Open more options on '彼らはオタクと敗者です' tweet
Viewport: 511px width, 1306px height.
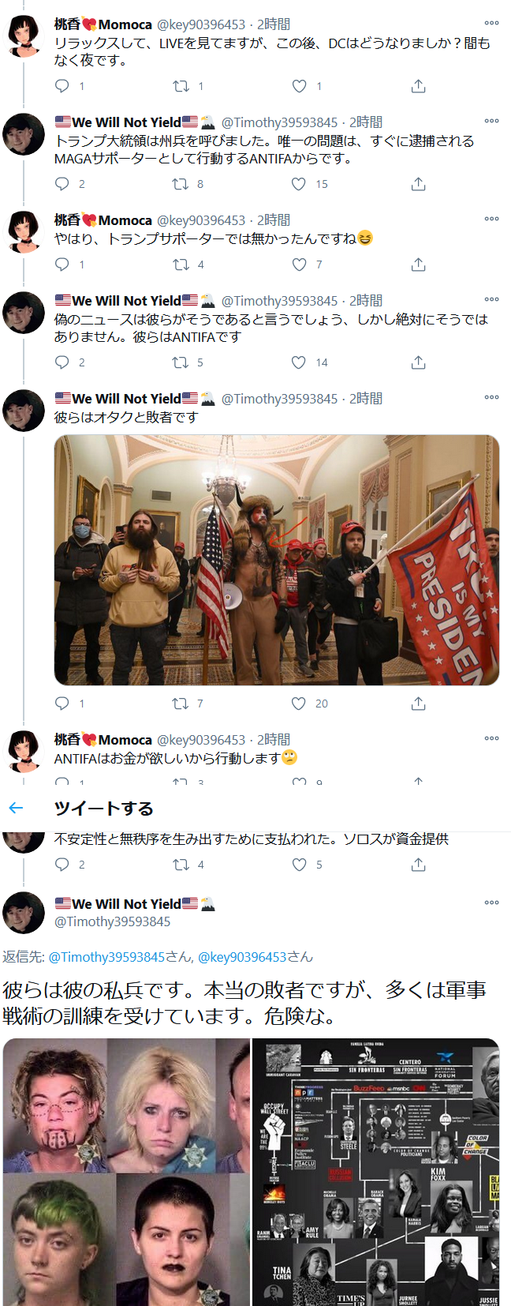tap(492, 397)
